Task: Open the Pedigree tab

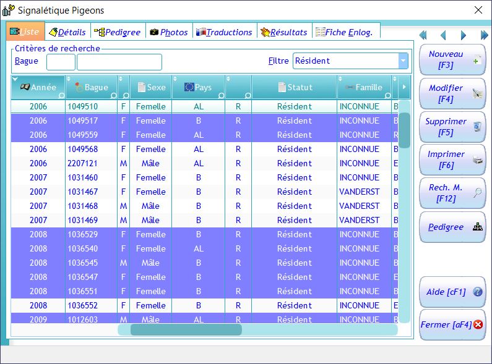Action: click(x=118, y=32)
